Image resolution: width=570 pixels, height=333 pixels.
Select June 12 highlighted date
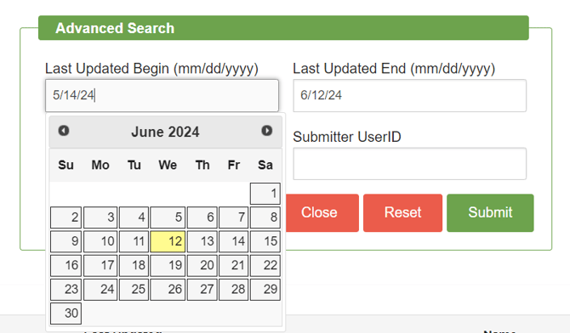[x=168, y=241]
